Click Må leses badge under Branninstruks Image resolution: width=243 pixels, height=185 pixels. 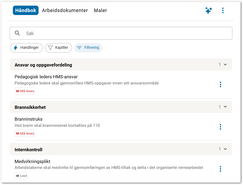(x=25, y=133)
